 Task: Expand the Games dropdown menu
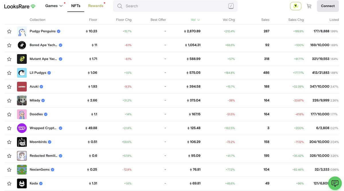coord(54,6)
